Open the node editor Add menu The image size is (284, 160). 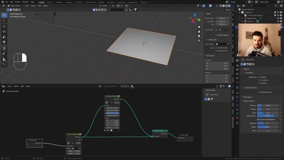click(22, 86)
